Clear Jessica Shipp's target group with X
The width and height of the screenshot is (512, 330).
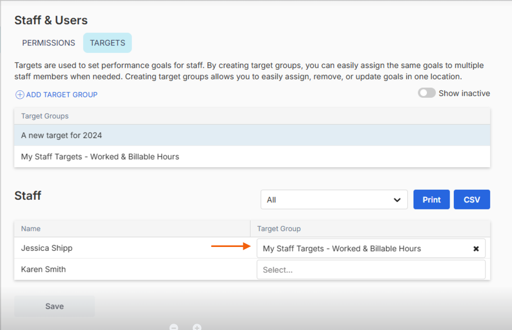click(x=476, y=249)
